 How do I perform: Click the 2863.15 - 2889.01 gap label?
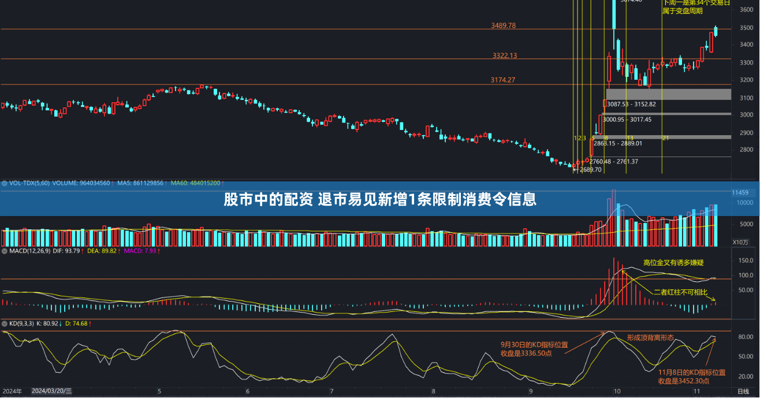point(618,143)
